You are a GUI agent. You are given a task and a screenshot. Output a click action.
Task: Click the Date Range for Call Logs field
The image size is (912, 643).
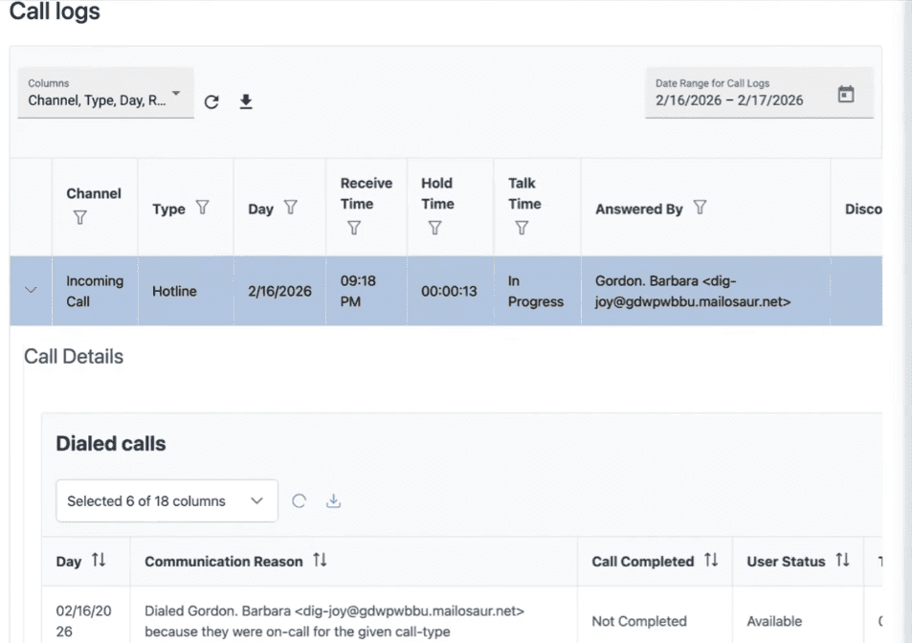pyautogui.click(x=737, y=94)
